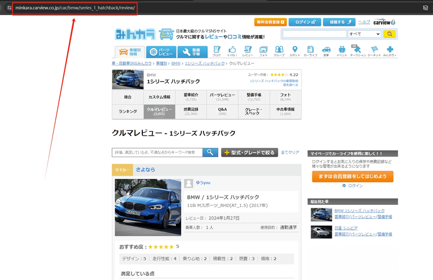Click the みんなのカーライフ car mascot logo

[x=166, y=34]
